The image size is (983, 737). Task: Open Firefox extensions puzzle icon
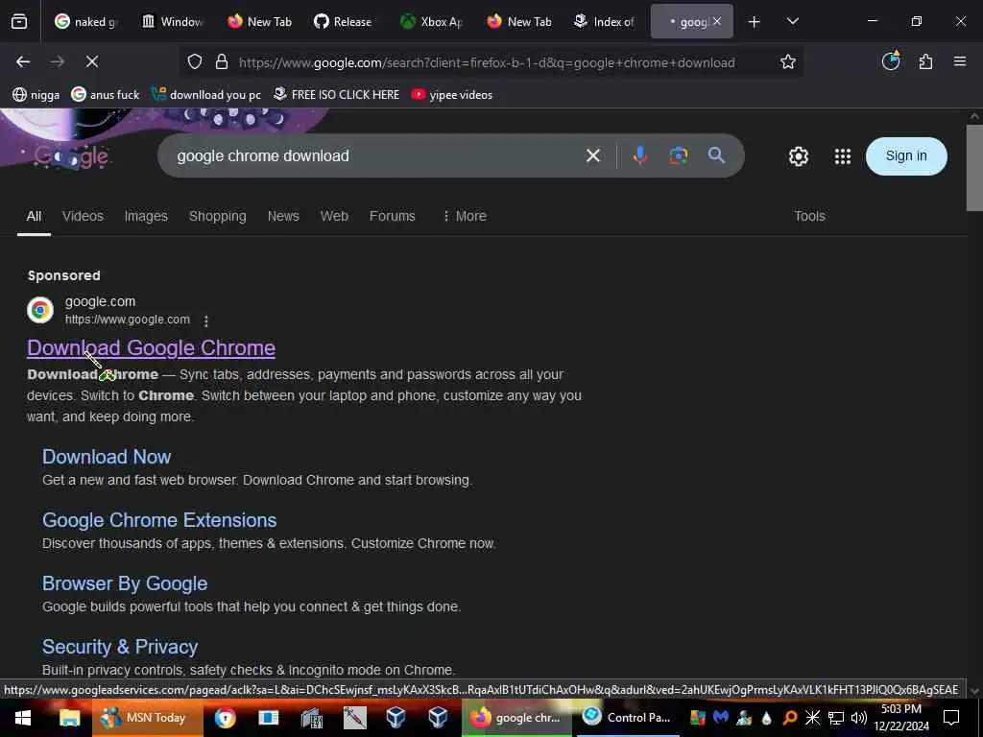point(925,61)
